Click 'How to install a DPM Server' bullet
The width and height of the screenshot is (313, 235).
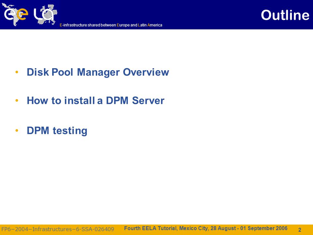pyautogui.click(x=96, y=101)
